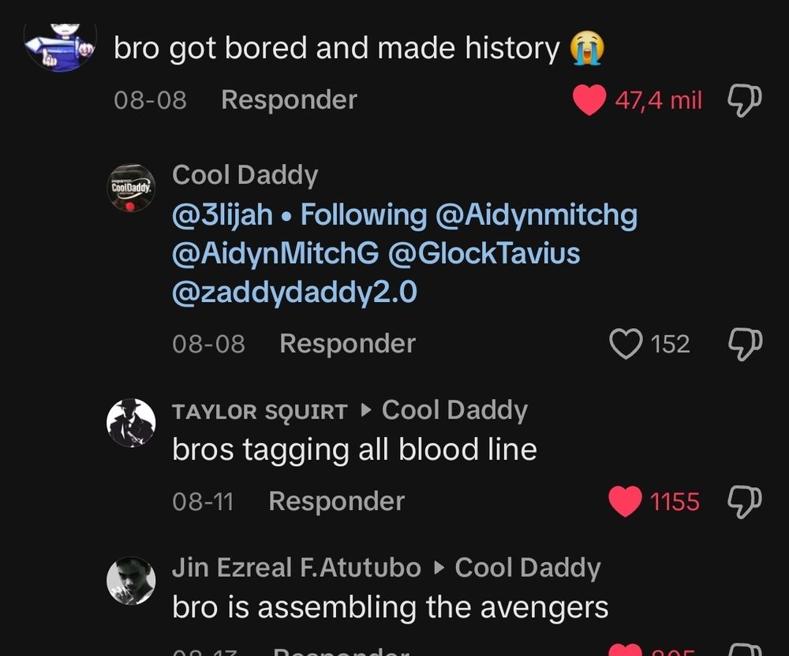The width and height of the screenshot is (789, 656).
Task: Open Jin Ezreal F.Atutubo's avatar
Action: click(131, 581)
